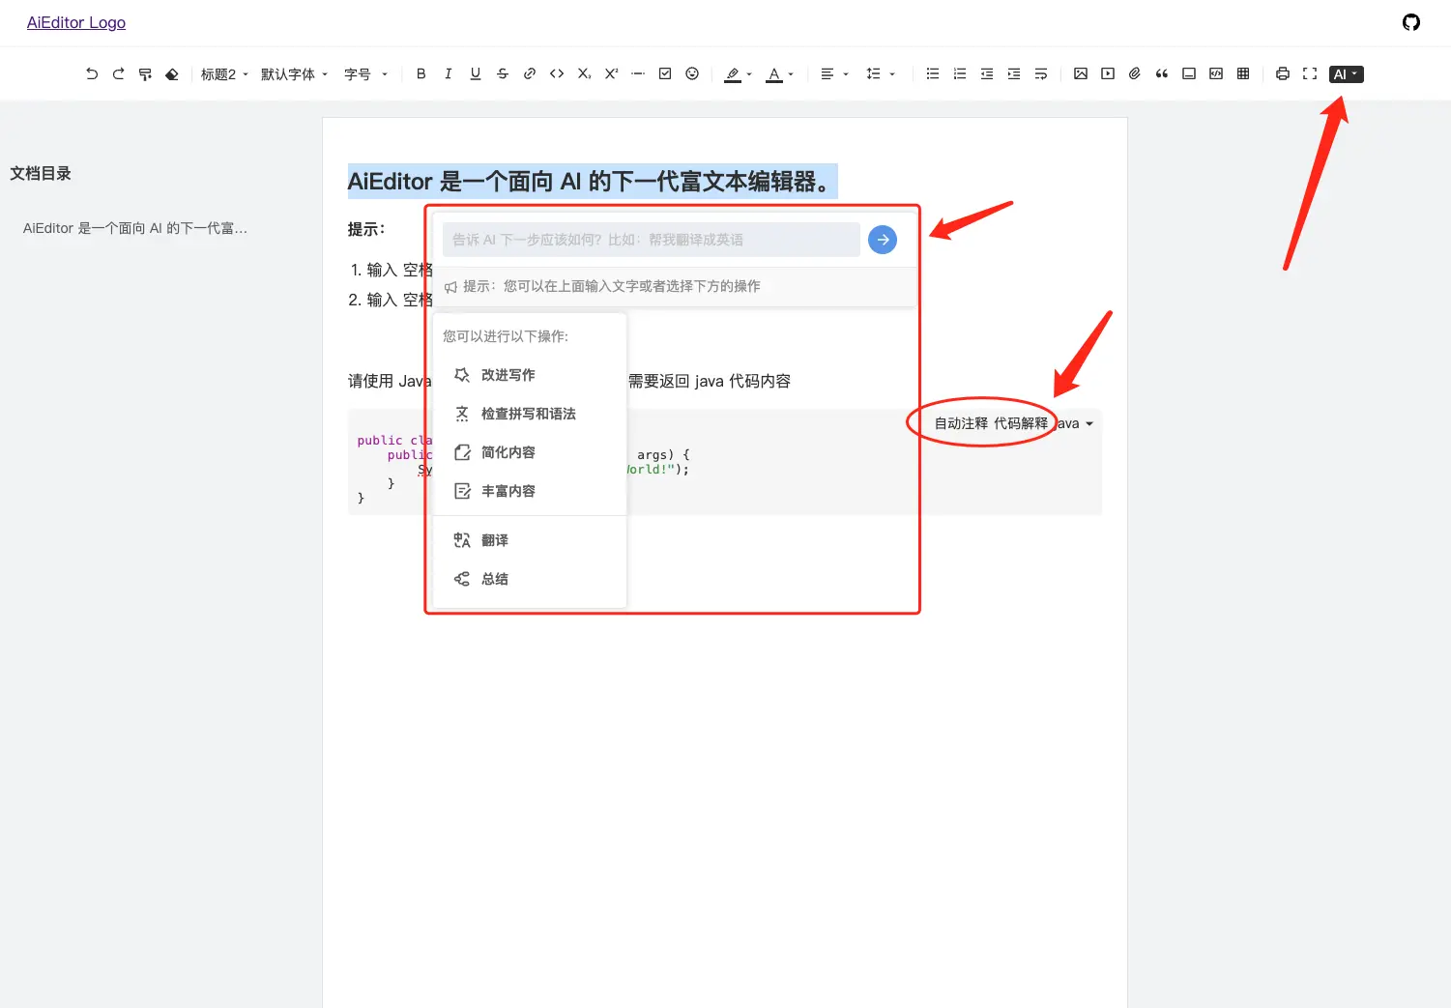Screen dimensions: 1451x1008
Task: Open the emoji picker icon
Action: click(692, 73)
